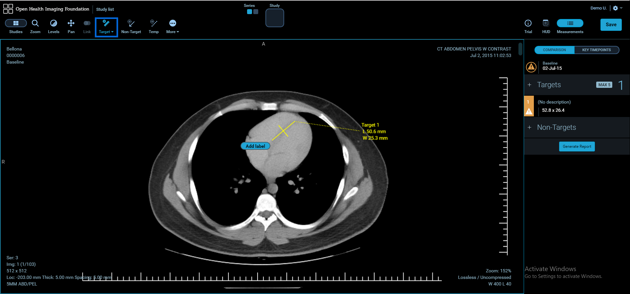
Task: Open the settings gear dropdown
Action: click(x=617, y=8)
